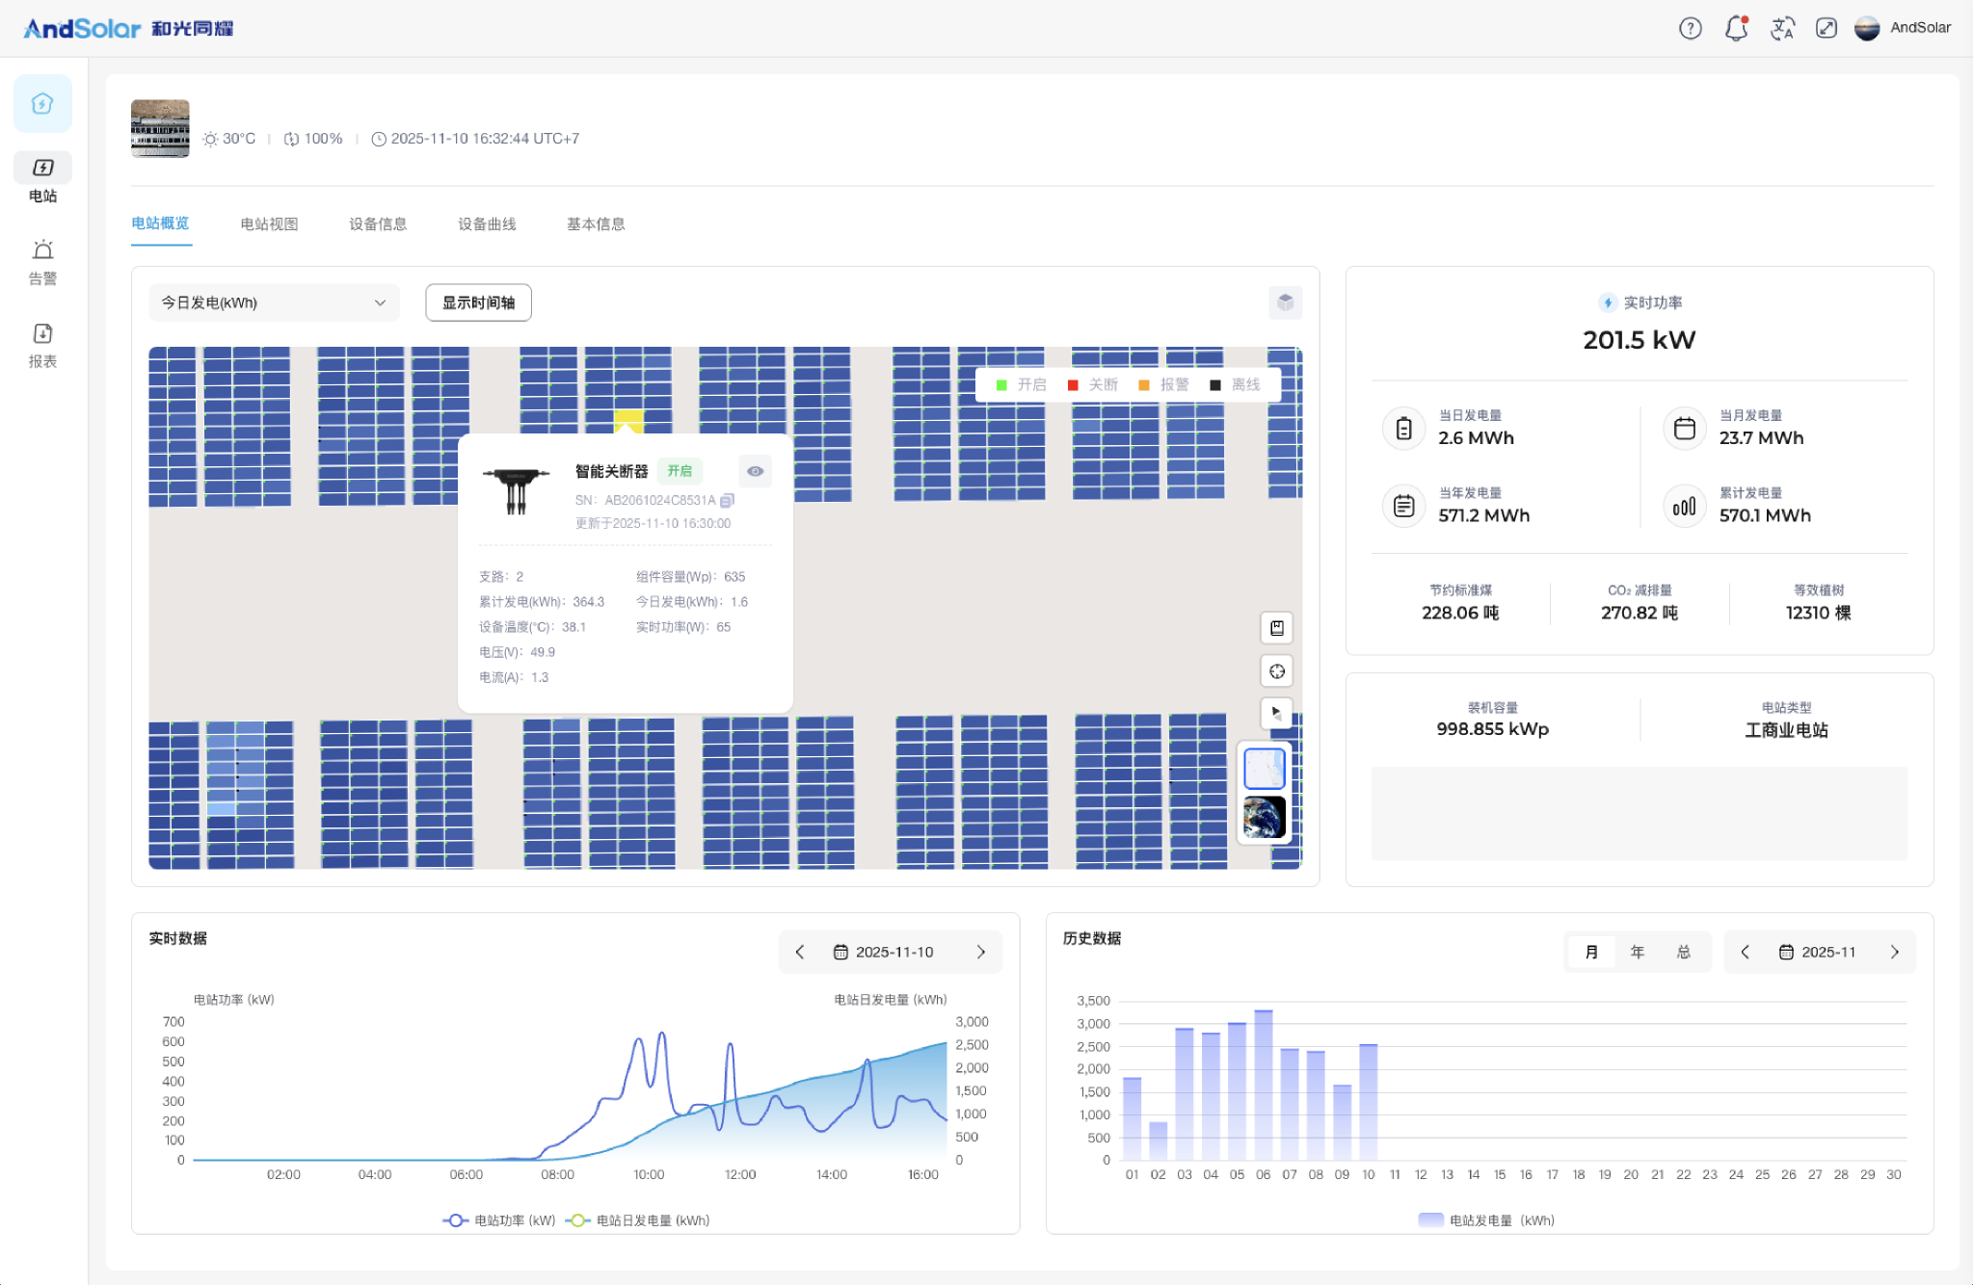Viewport: 1973px width, 1285px height.
Task: Expand the 今日发电(kWh) dropdown
Action: click(x=274, y=302)
